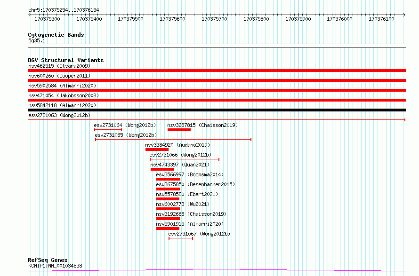Click ruler tick label 170375400

coord(89,19)
